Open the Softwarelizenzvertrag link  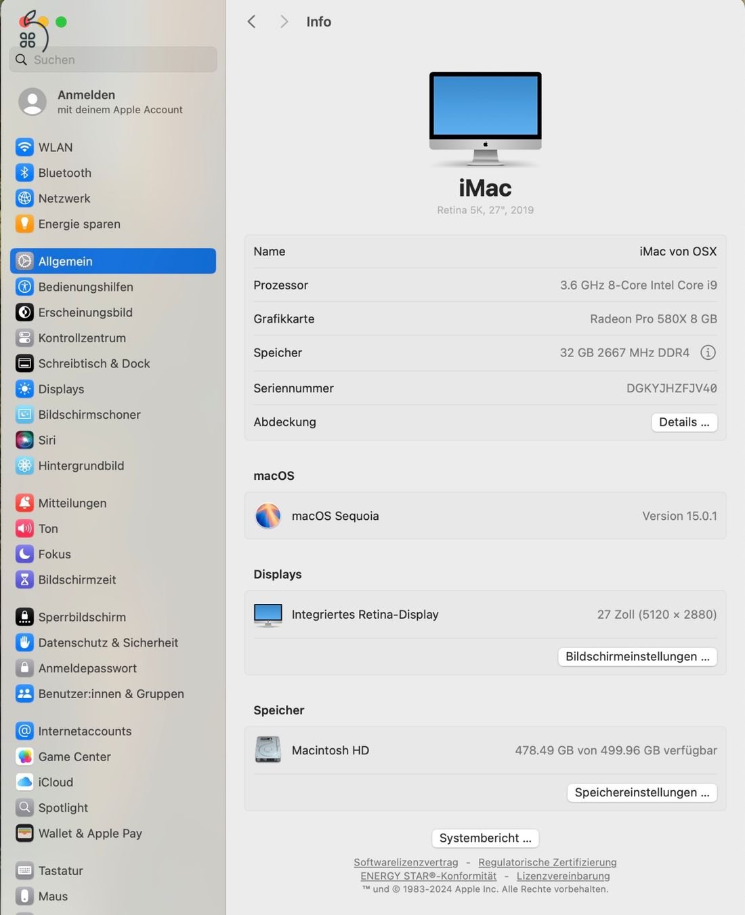[406, 862]
